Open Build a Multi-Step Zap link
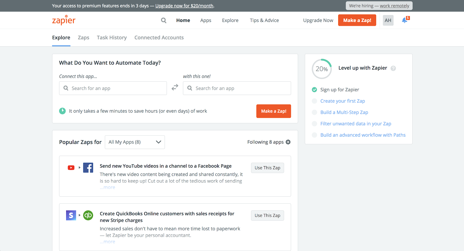 tap(344, 112)
